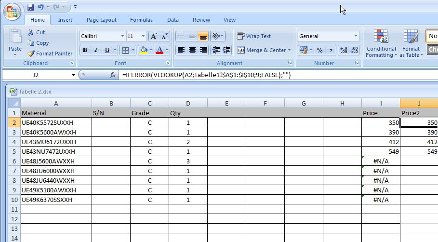This screenshot has height=242, width=438.
Task: Customize Quick Access Toolbar dropdown
Action: pyautogui.click(x=76, y=7)
